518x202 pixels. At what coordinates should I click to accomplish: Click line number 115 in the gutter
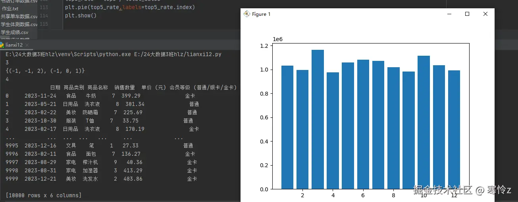click(44, 24)
